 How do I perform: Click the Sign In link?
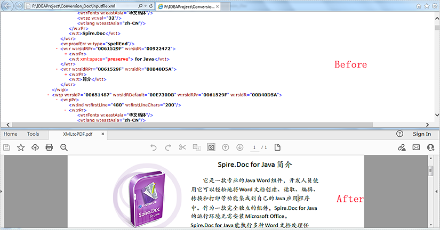coord(422,134)
